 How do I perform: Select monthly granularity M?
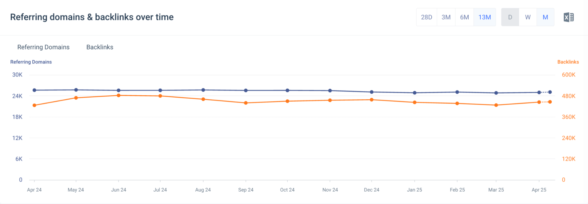pyautogui.click(x=545, y=17)
